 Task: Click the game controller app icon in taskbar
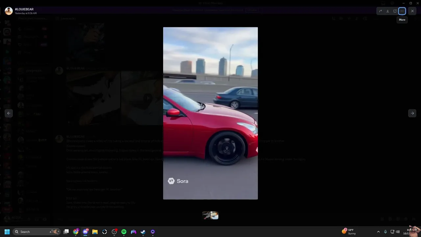pos(134,232)
